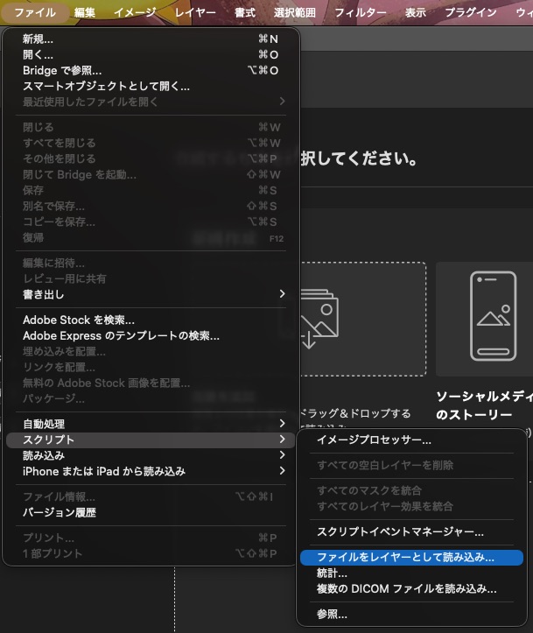The width and height of the screenshot is (533, 633).
Task: Select Adobe Express のテンプレートの検索
Action: click(x=121, y=335)
